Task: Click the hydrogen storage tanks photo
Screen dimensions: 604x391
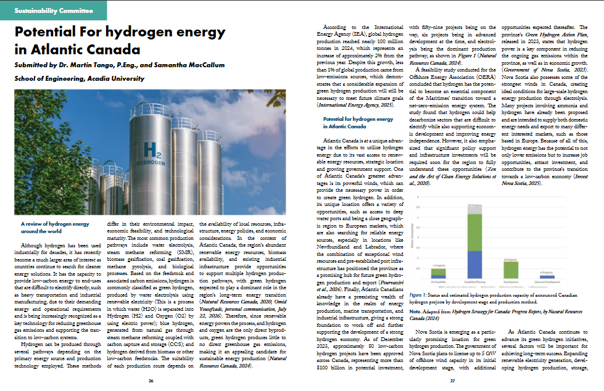Action: tap(150, 152)
